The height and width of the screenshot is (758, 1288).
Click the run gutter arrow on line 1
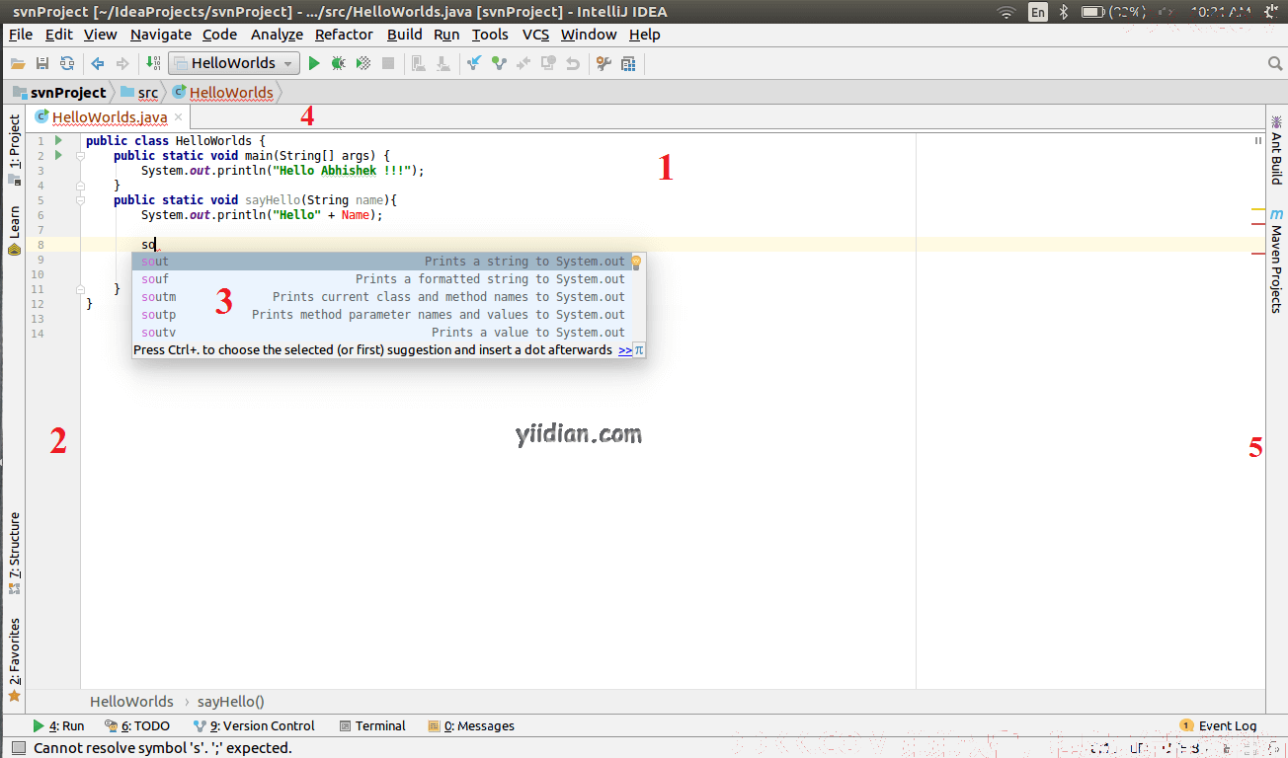coord(59,140)
